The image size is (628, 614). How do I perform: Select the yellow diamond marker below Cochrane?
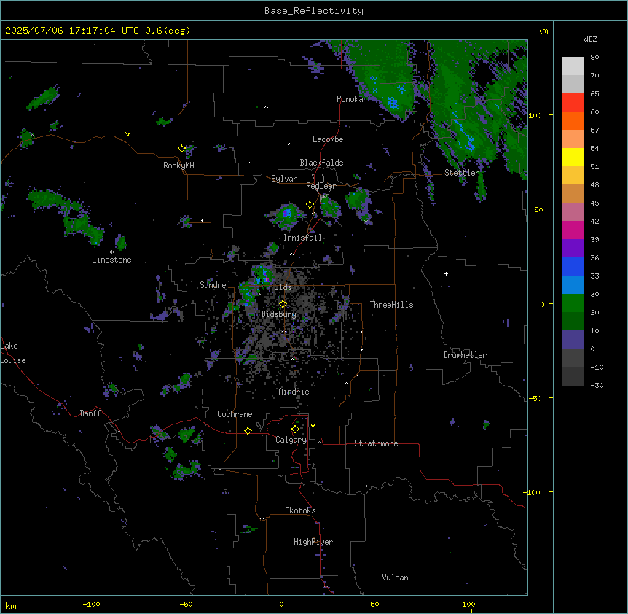tap(248, 430)
